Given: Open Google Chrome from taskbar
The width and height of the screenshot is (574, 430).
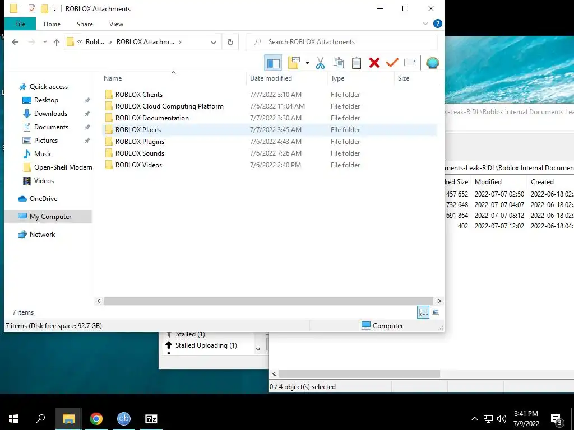Looking at the screenshot, I should [96, 419].
